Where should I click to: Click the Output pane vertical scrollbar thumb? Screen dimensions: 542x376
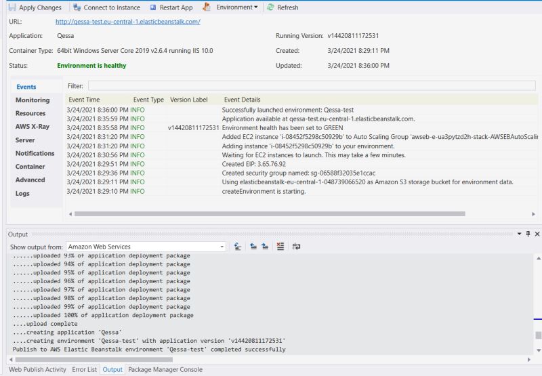click(538, 335)
